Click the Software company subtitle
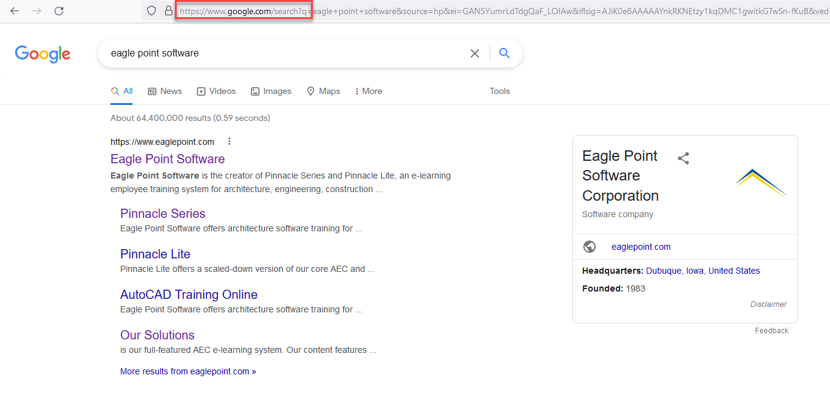The image size is (830, 394). point(618,214)
